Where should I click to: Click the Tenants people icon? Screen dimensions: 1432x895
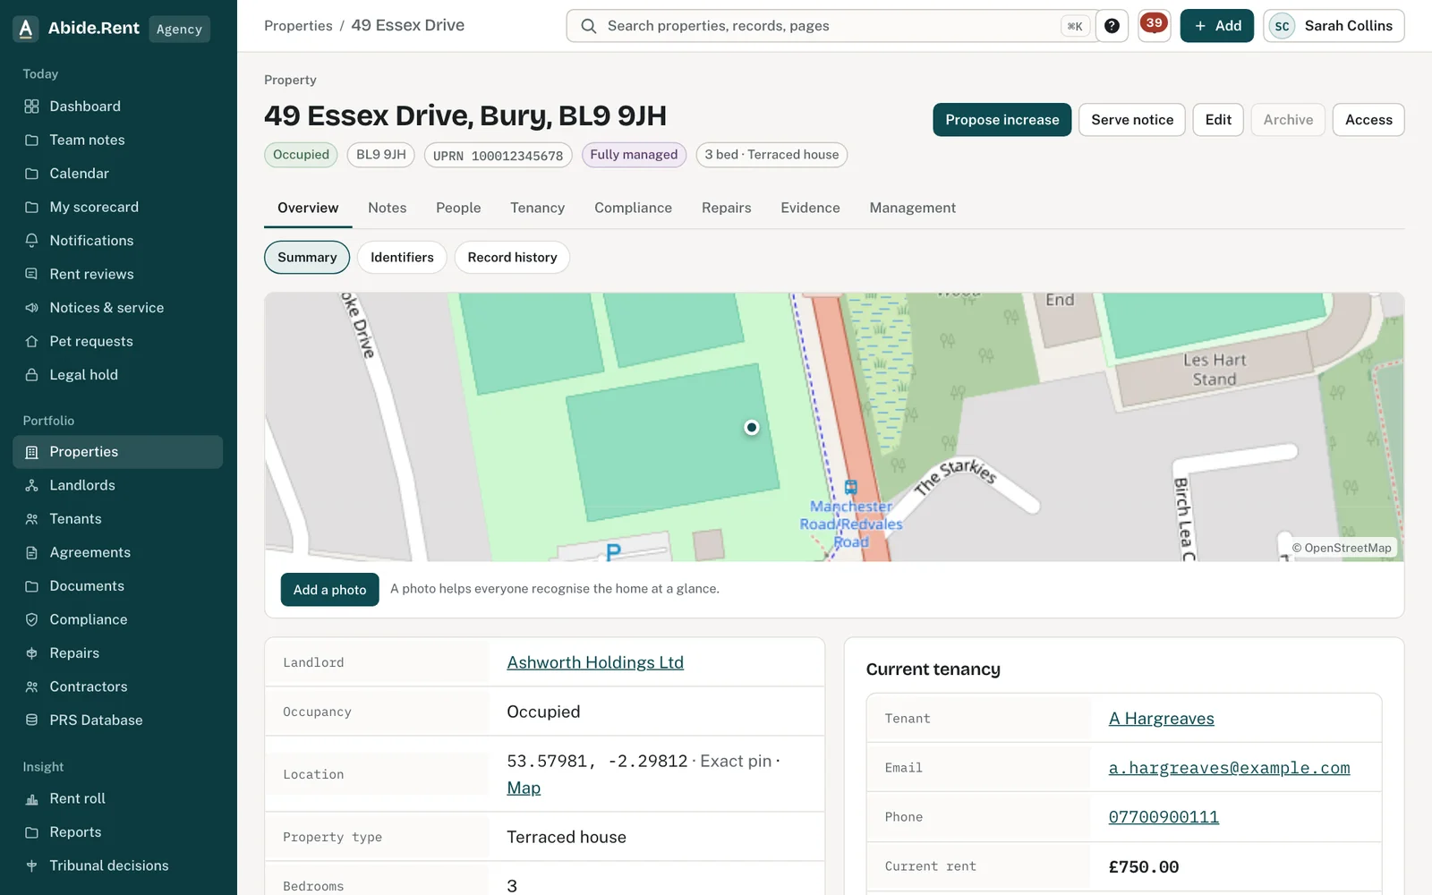tap(31, 519)
